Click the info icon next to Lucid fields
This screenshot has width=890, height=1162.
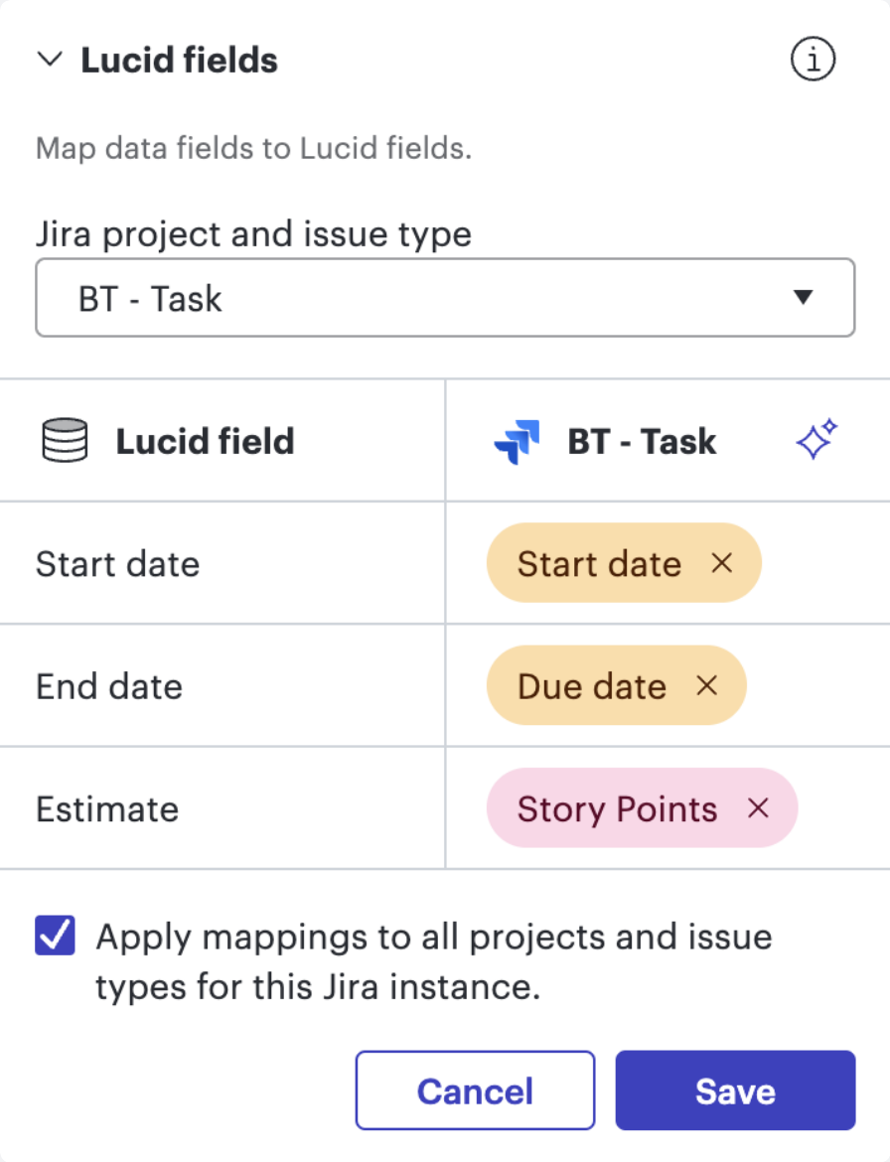click(812, 59)
